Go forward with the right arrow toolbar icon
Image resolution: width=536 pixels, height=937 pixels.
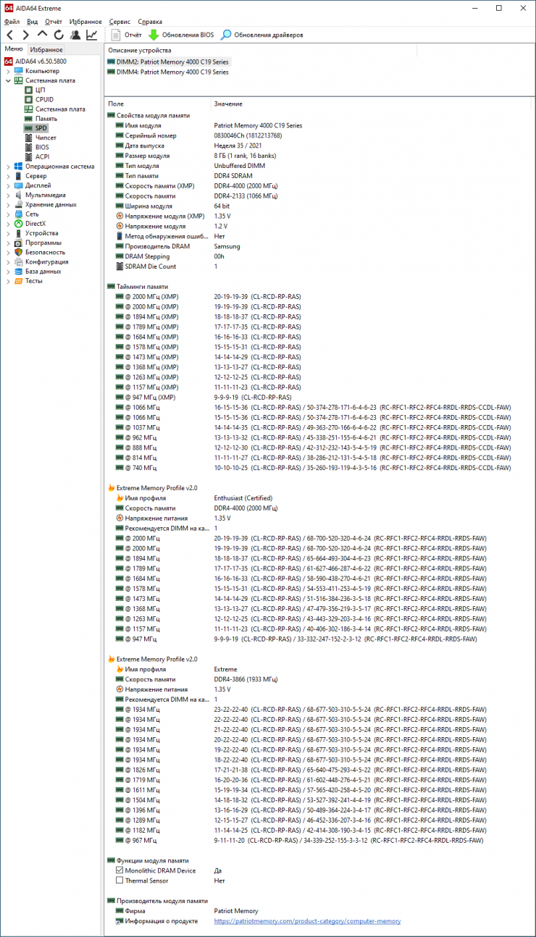(x=25, y=35)
